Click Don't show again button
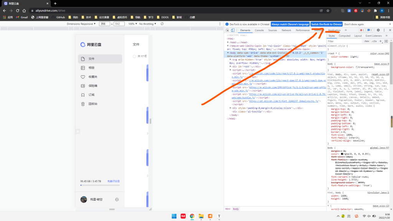Image resolution: width=393 pixels, height=221 pixels. (x=354, y=24)
